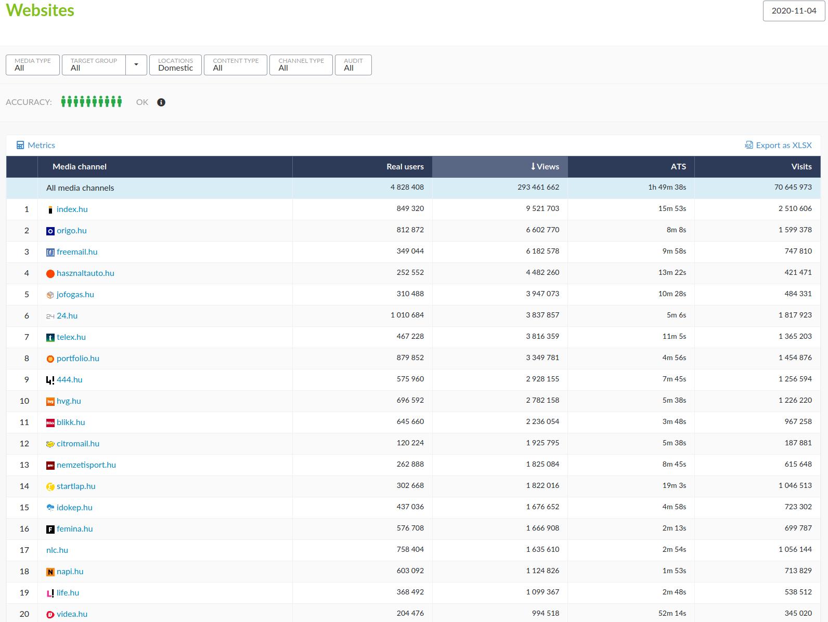Screen dimensions: 828x622
Task: Click the femina.hu F icon
Action: [50, 530]
